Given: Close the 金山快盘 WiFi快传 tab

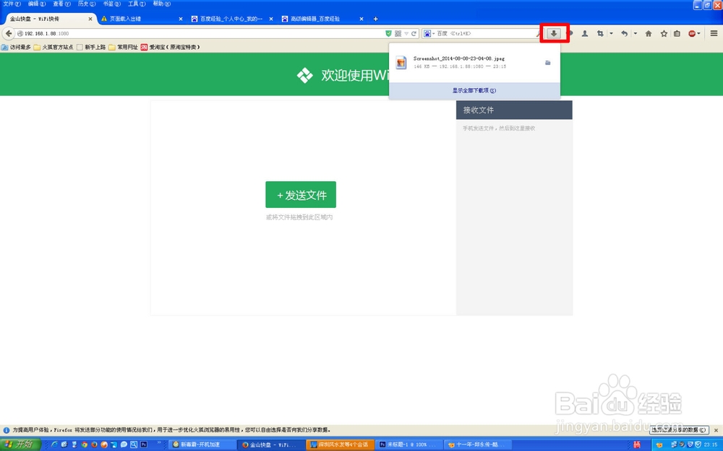Looking at the screenshot, I should [90, 19].
